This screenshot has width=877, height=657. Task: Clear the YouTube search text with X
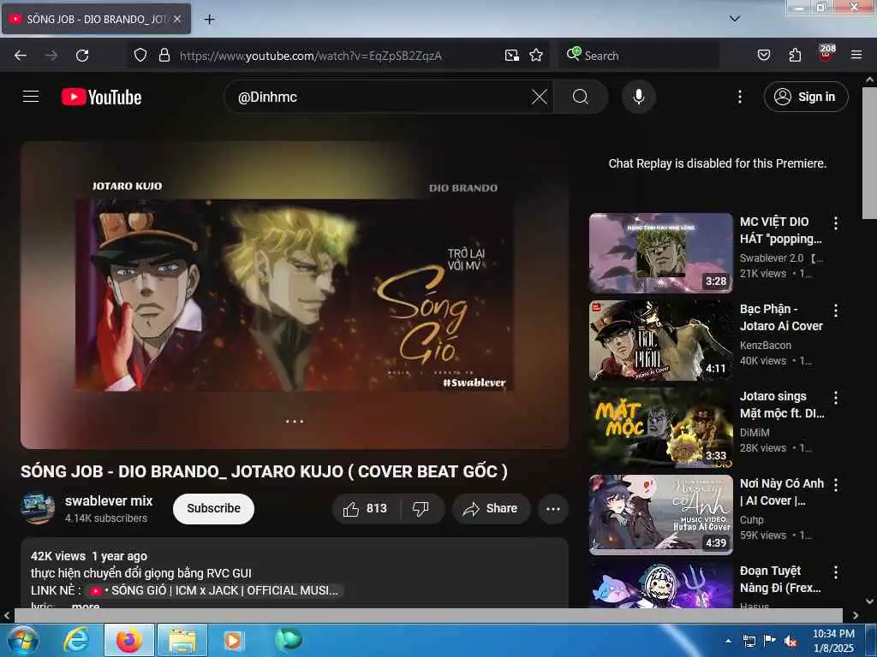pyautogui.click(x=540, y=97)
